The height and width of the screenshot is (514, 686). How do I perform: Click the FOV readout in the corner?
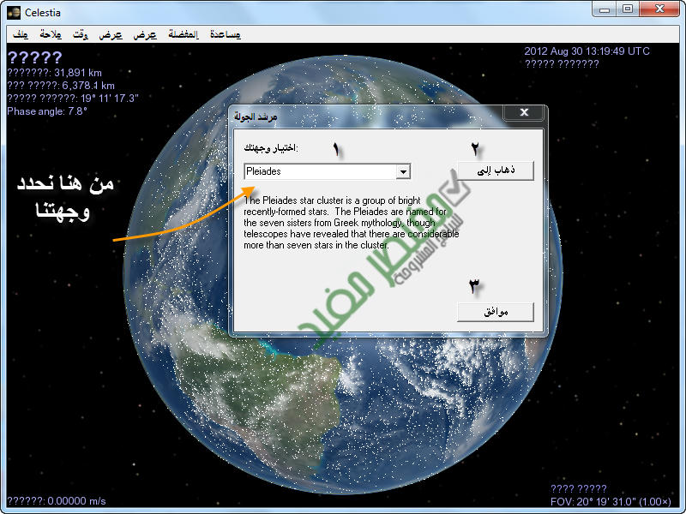tap(609, 501)
